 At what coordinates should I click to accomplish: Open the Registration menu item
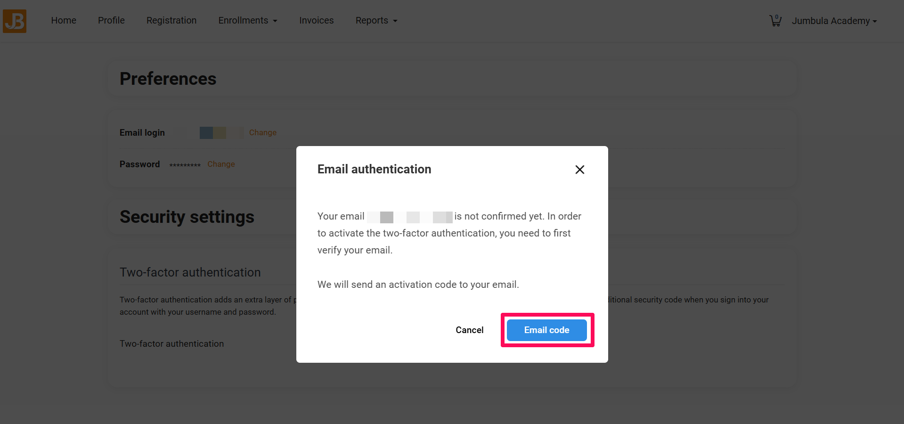171,21
